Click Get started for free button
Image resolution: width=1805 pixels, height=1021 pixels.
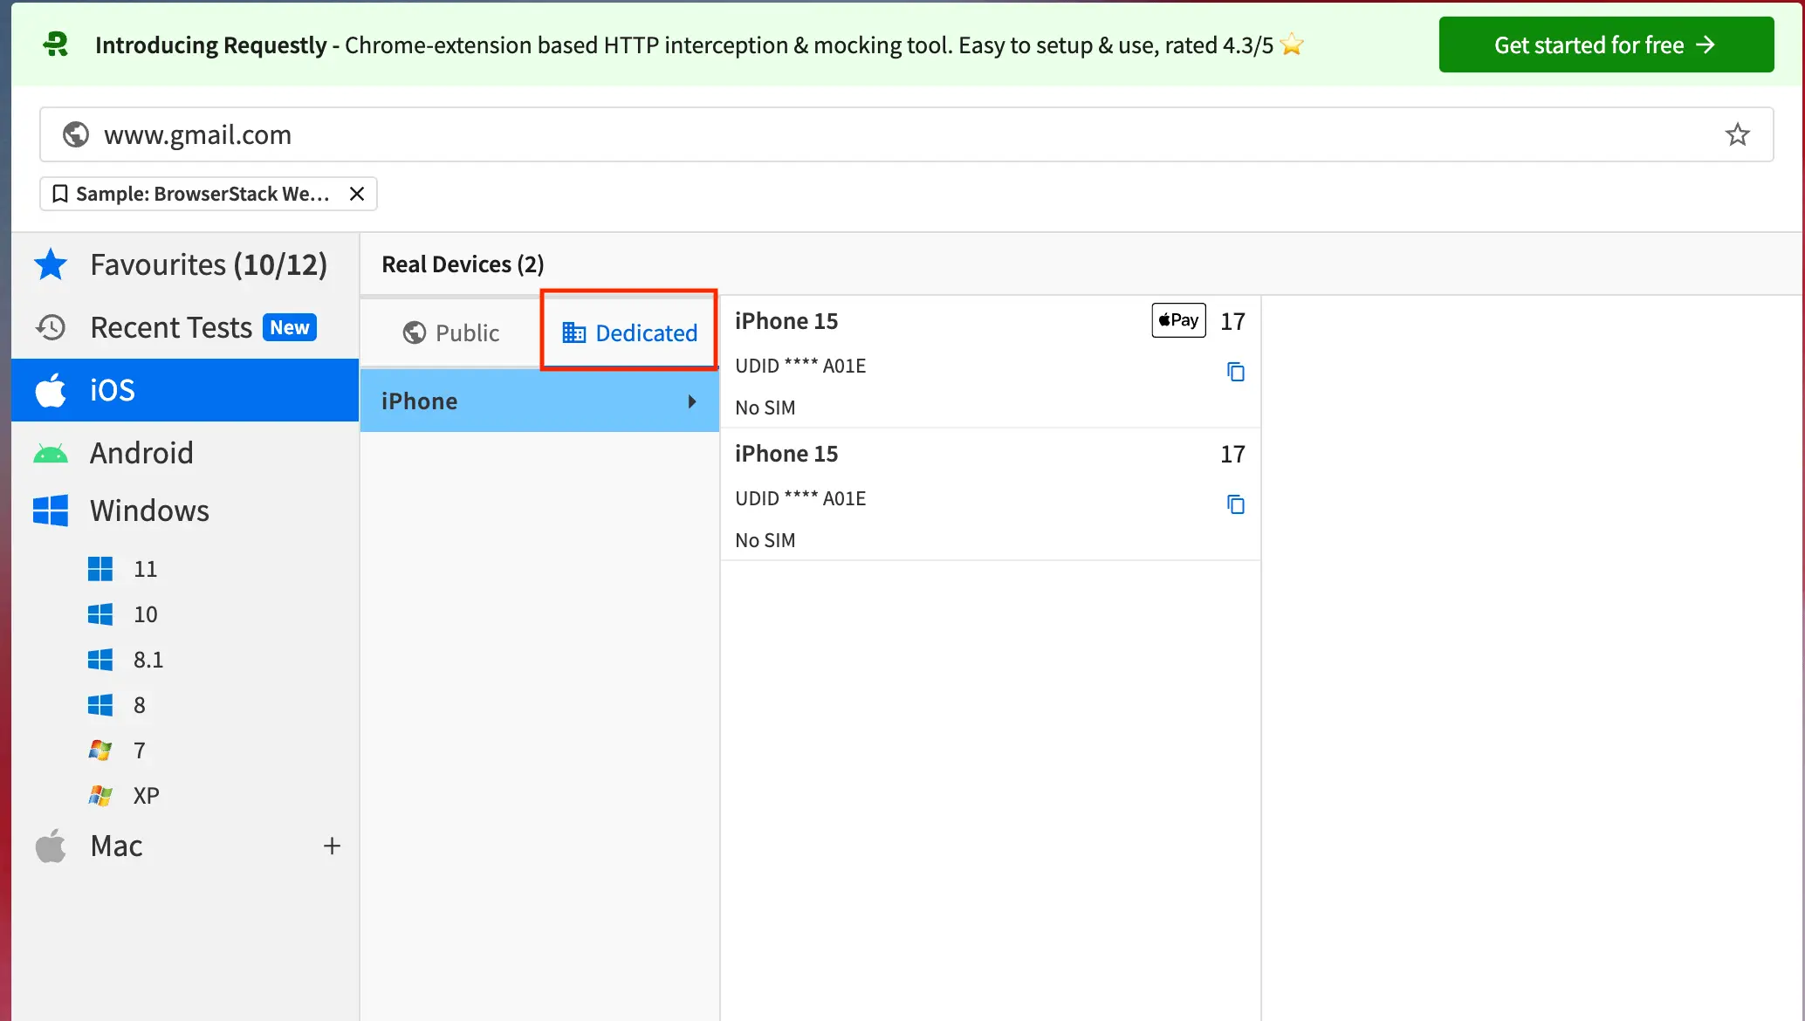click(1604, 45)
